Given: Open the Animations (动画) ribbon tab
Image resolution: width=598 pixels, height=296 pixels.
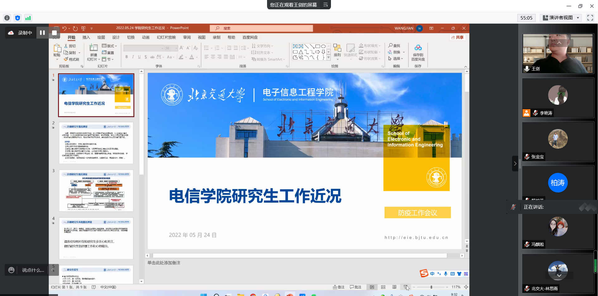Looking at the screenshot, I should click(x=146, y=37).
